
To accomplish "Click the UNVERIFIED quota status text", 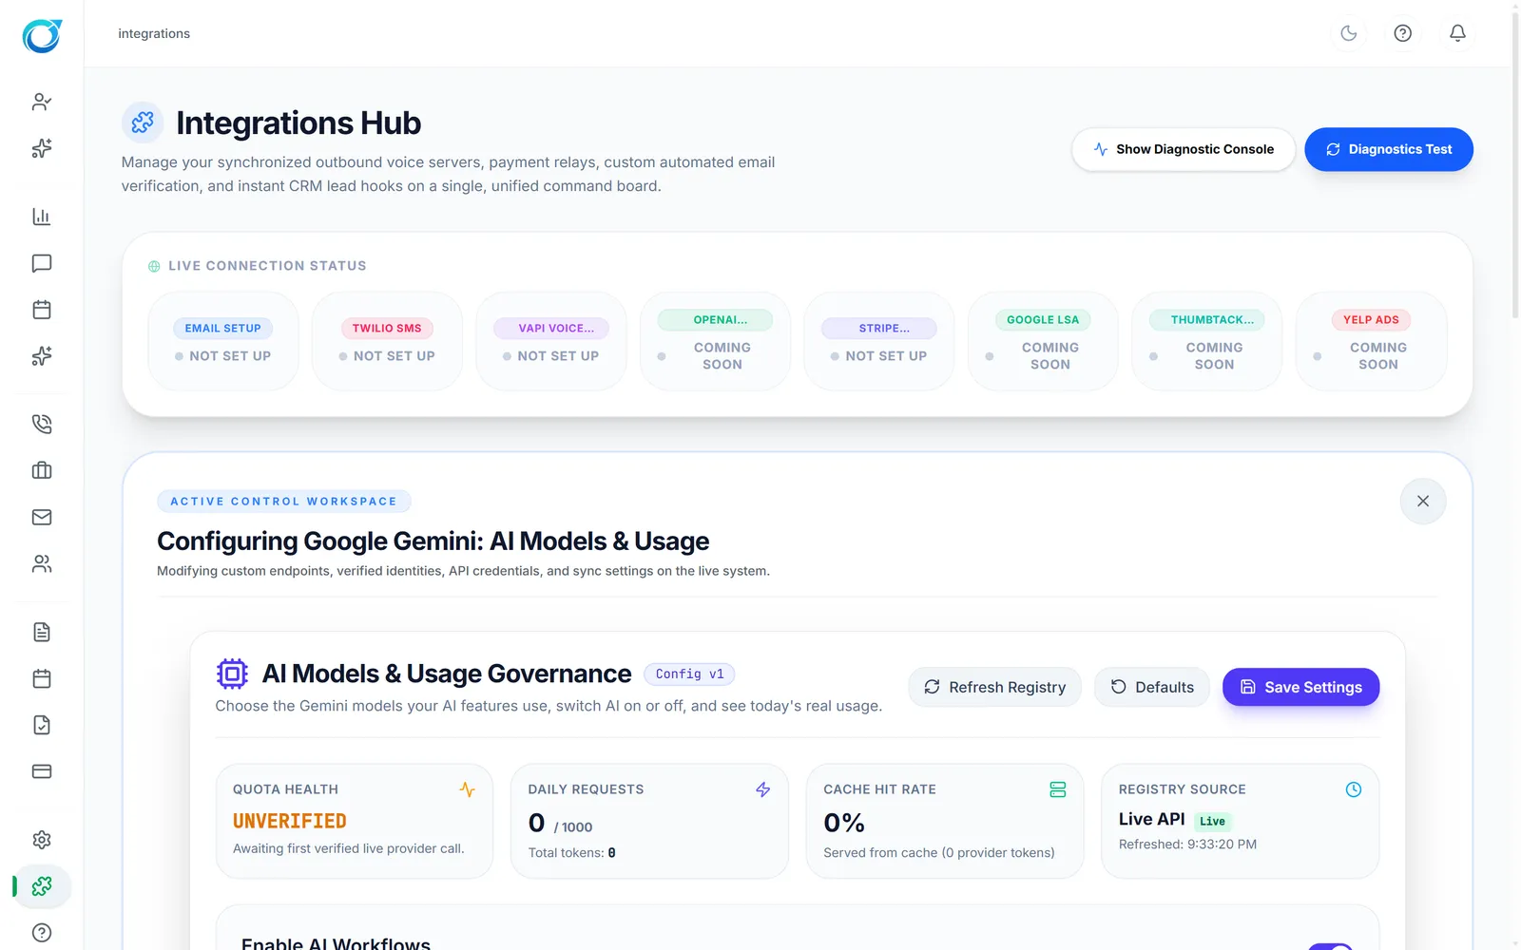I will 290,821.
